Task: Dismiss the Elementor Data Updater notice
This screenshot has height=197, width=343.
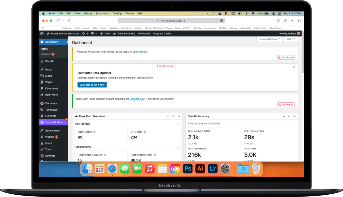Action: click(x=294, y=67)
